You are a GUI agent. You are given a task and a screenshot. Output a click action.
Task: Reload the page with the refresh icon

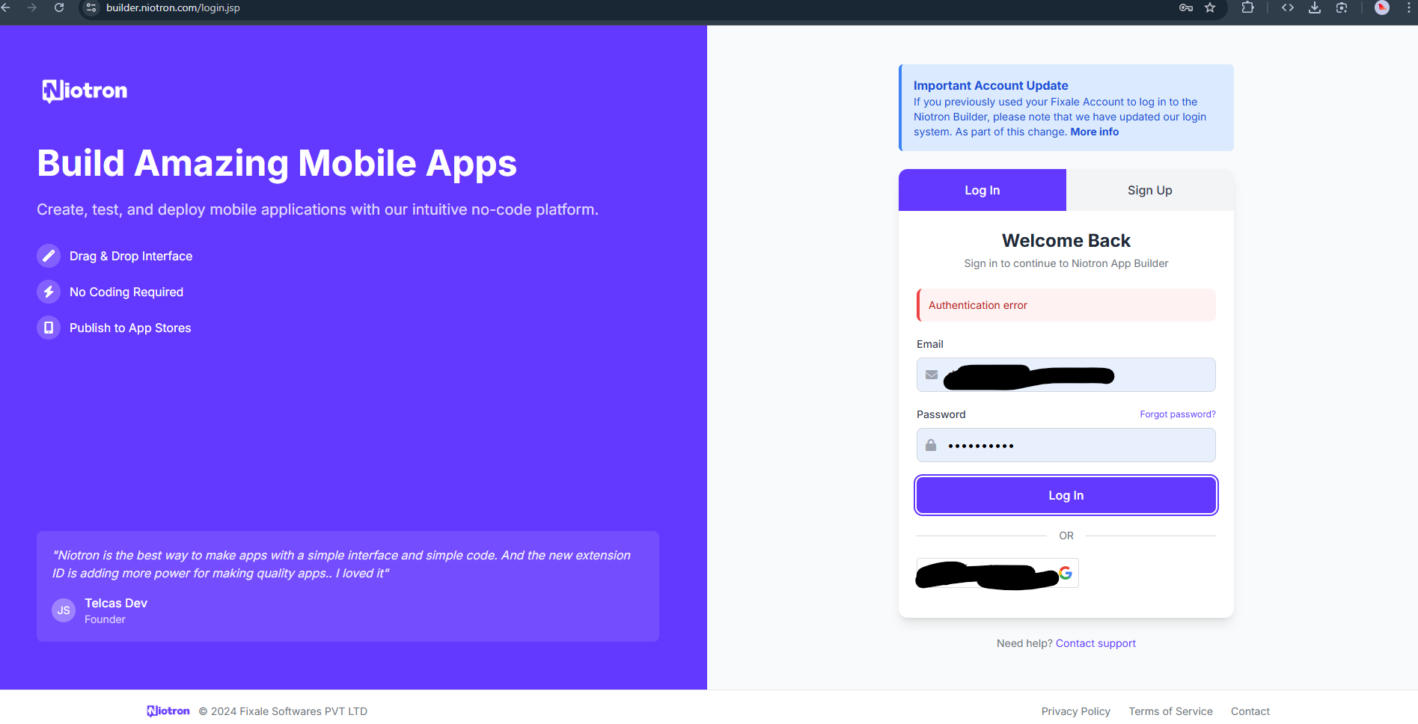click(x=59, y=8)
